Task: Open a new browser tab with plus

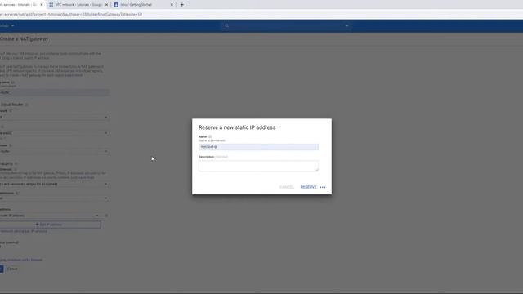Action: [182, 5]
